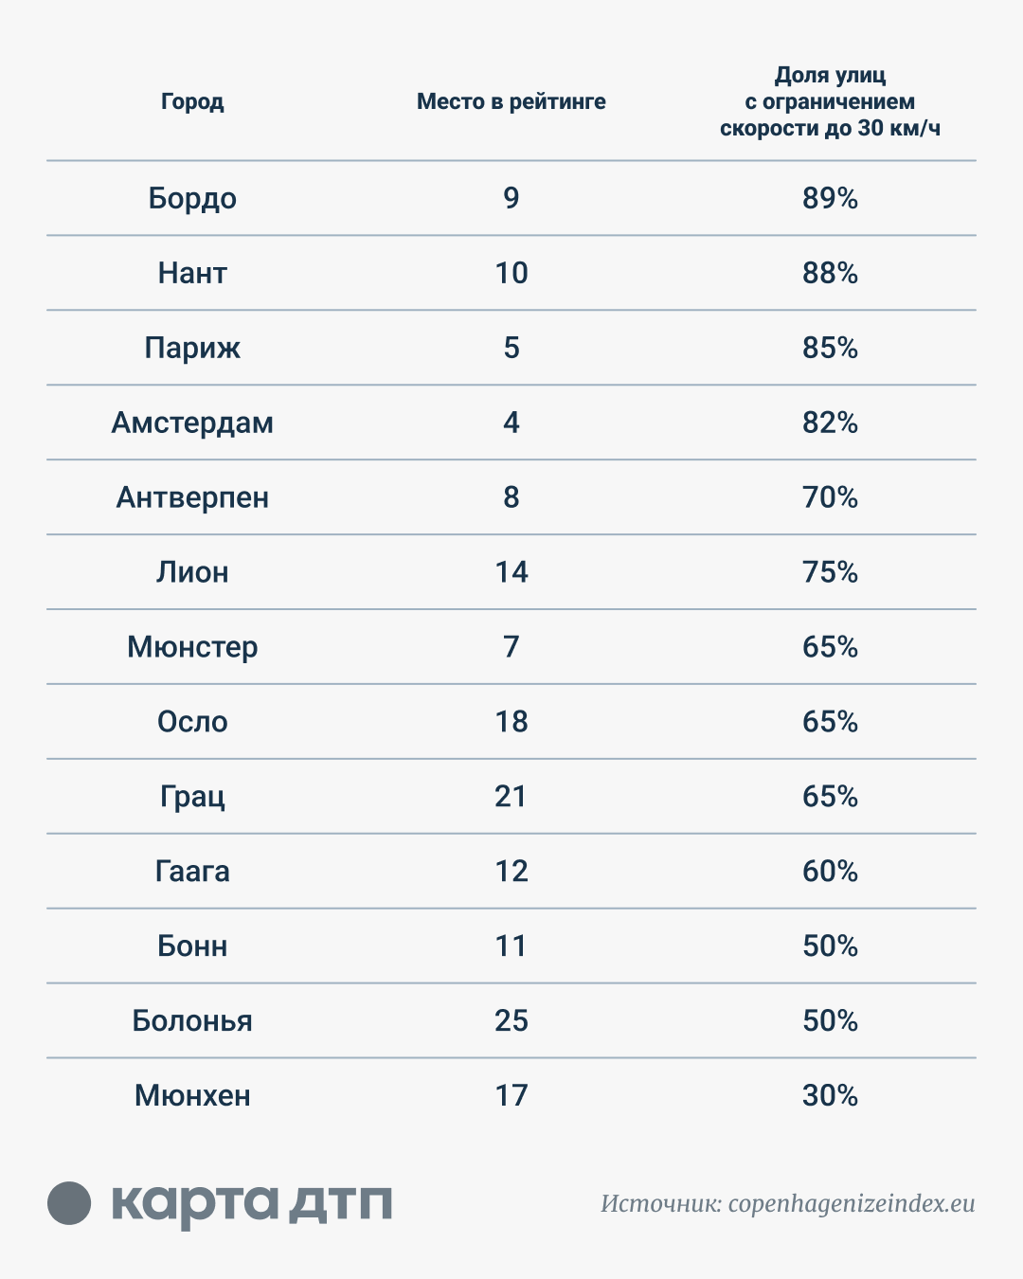Image resolution: width=1023 pixels, height=1279 pixels.
Task: Click the ranking number 25 for Болонья
Action: [511, 1021]
